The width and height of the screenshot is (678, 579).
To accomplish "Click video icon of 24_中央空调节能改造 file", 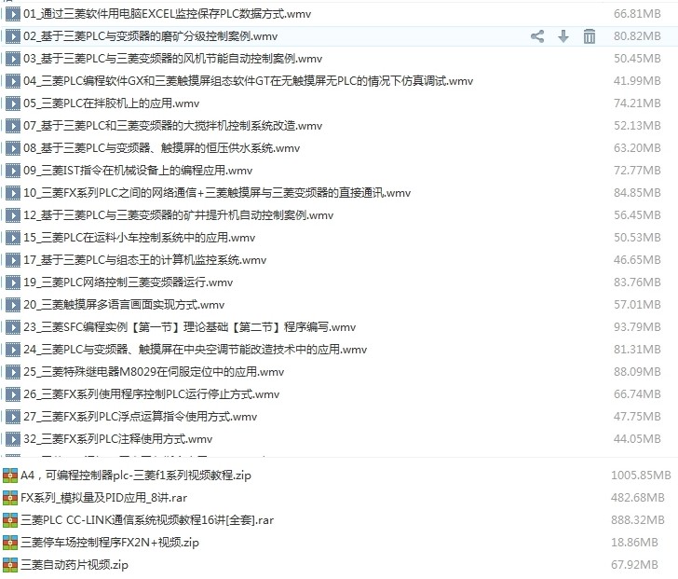I will [x=13, y=350].
